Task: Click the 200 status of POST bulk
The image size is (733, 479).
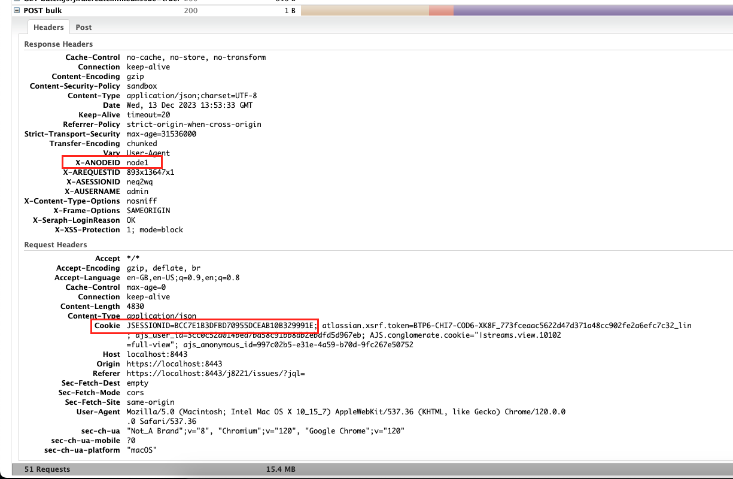Action: coord(191,11)
